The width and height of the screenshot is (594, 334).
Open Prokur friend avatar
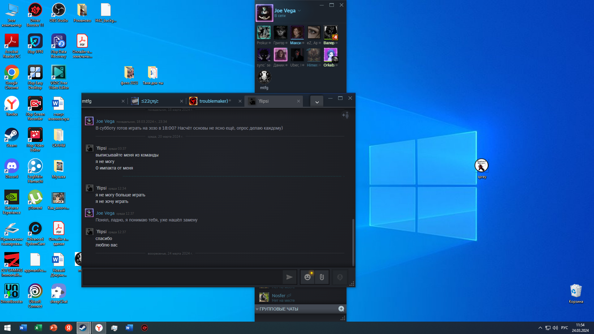coord(264,32)
